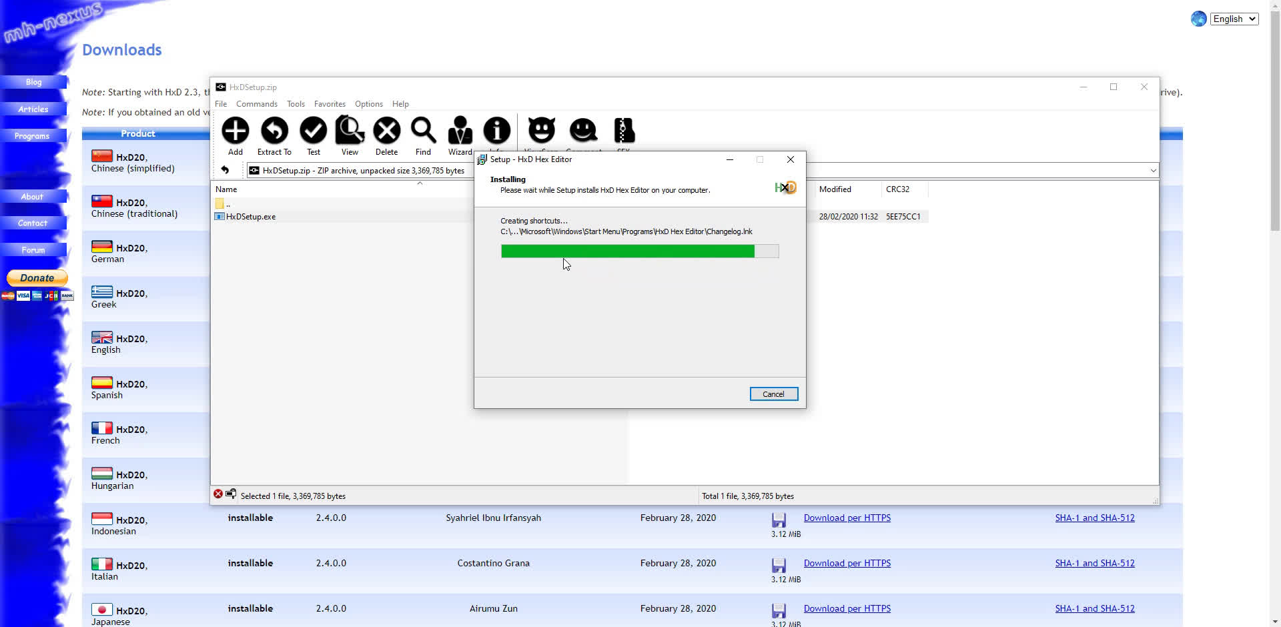Click the HxD logo in setup dialog
Screen dimensions: 1281x627
(x=785, y=188)
